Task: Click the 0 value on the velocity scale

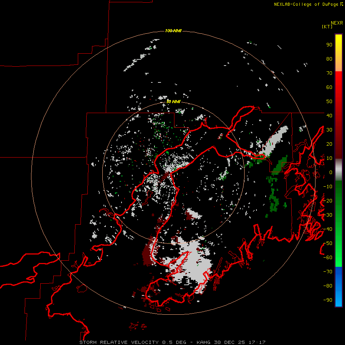Action: coord(331,172)
